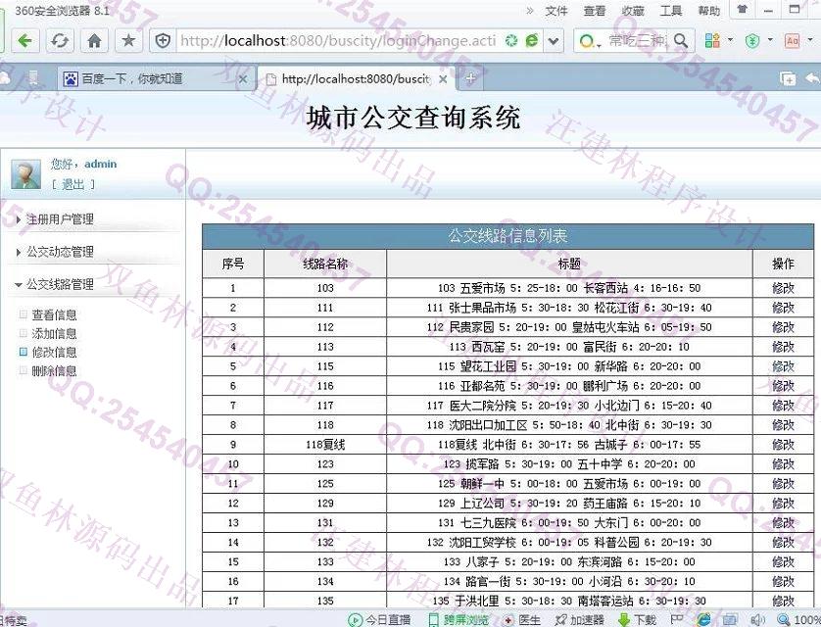Image resolution: width=821 pixels, height=627 pixels.
Task: Click the green compatibility mode icon in address bar
Action: coord(511,40)
